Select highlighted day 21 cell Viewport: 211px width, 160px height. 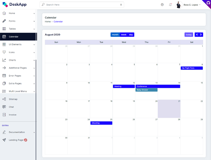(169, 109)
